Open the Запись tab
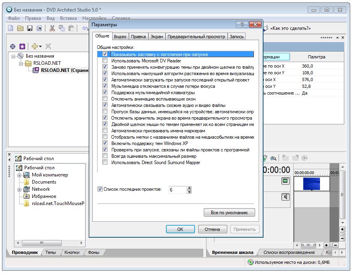This screenshot has height=275, width=355. pos(236,37)
